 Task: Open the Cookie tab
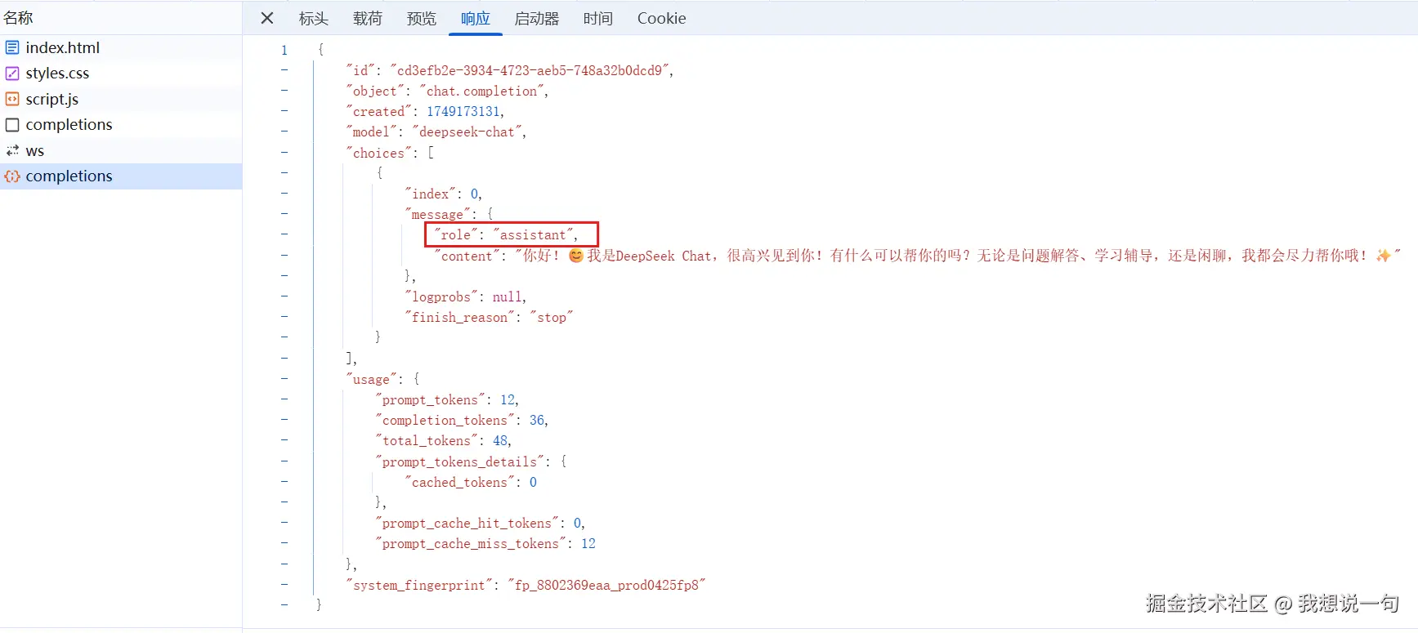point(661,18)
